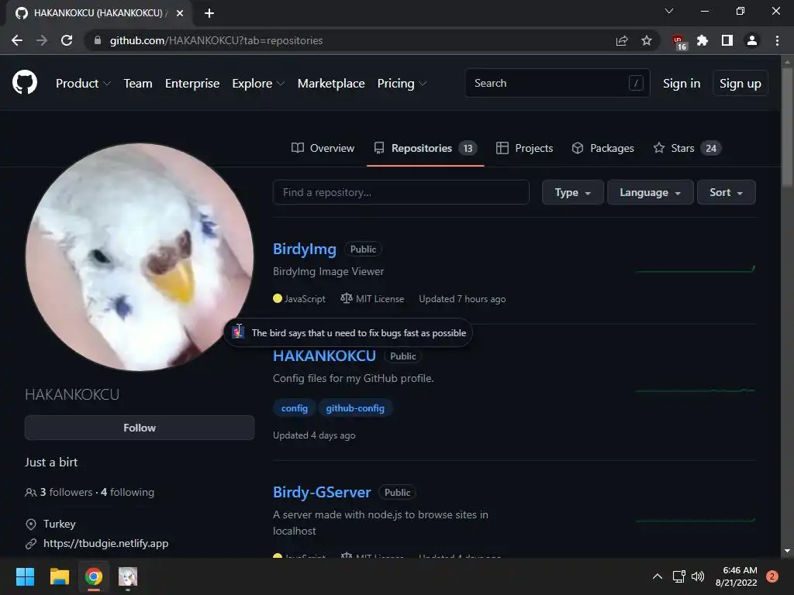Go back with the browser back arrow
The width and height of the screenshot is (794, 595).
(17, 40)
